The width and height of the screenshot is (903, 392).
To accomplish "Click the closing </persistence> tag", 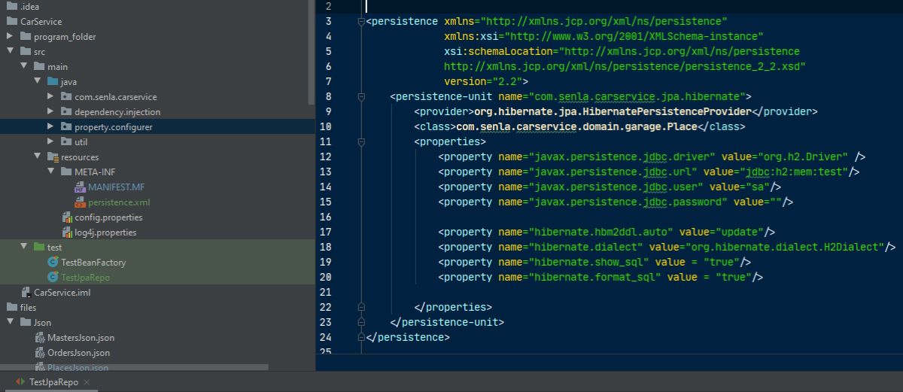I will point(407,337).
